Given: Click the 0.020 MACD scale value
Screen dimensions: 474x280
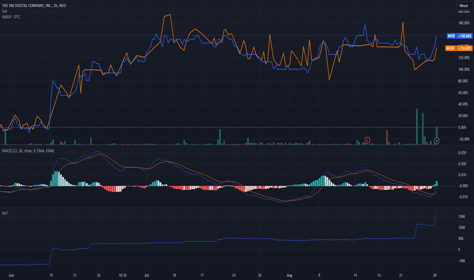Looking at the screenshot, I should pos(462,164).
